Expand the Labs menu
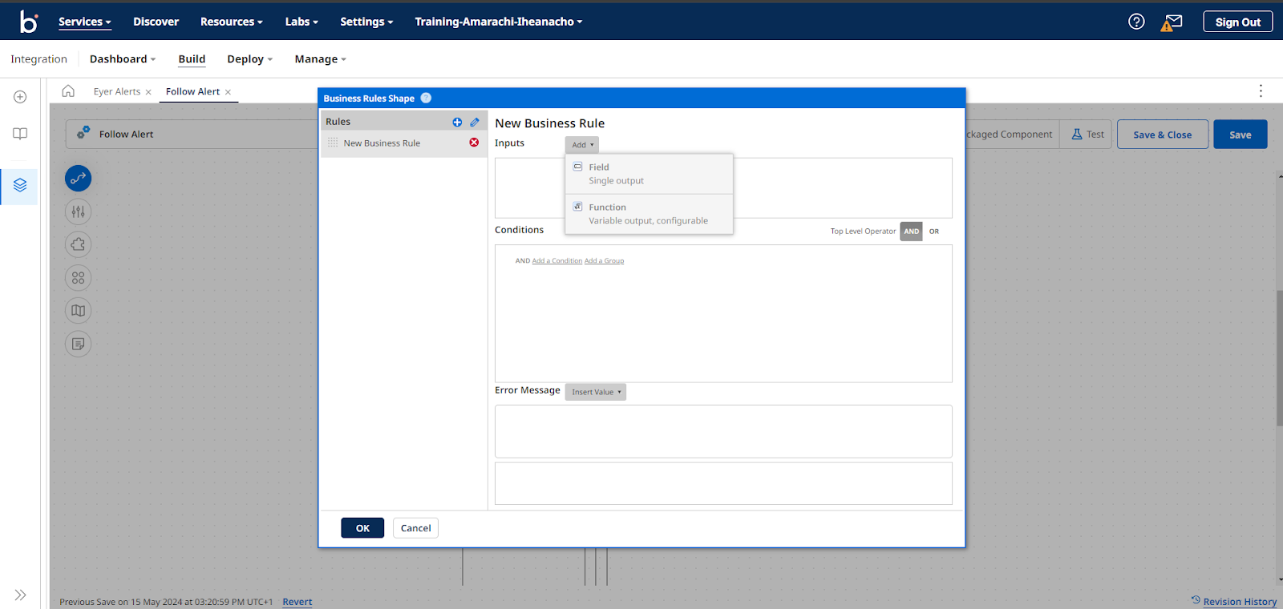1283x609 pixels. click(x=302, y=22)
